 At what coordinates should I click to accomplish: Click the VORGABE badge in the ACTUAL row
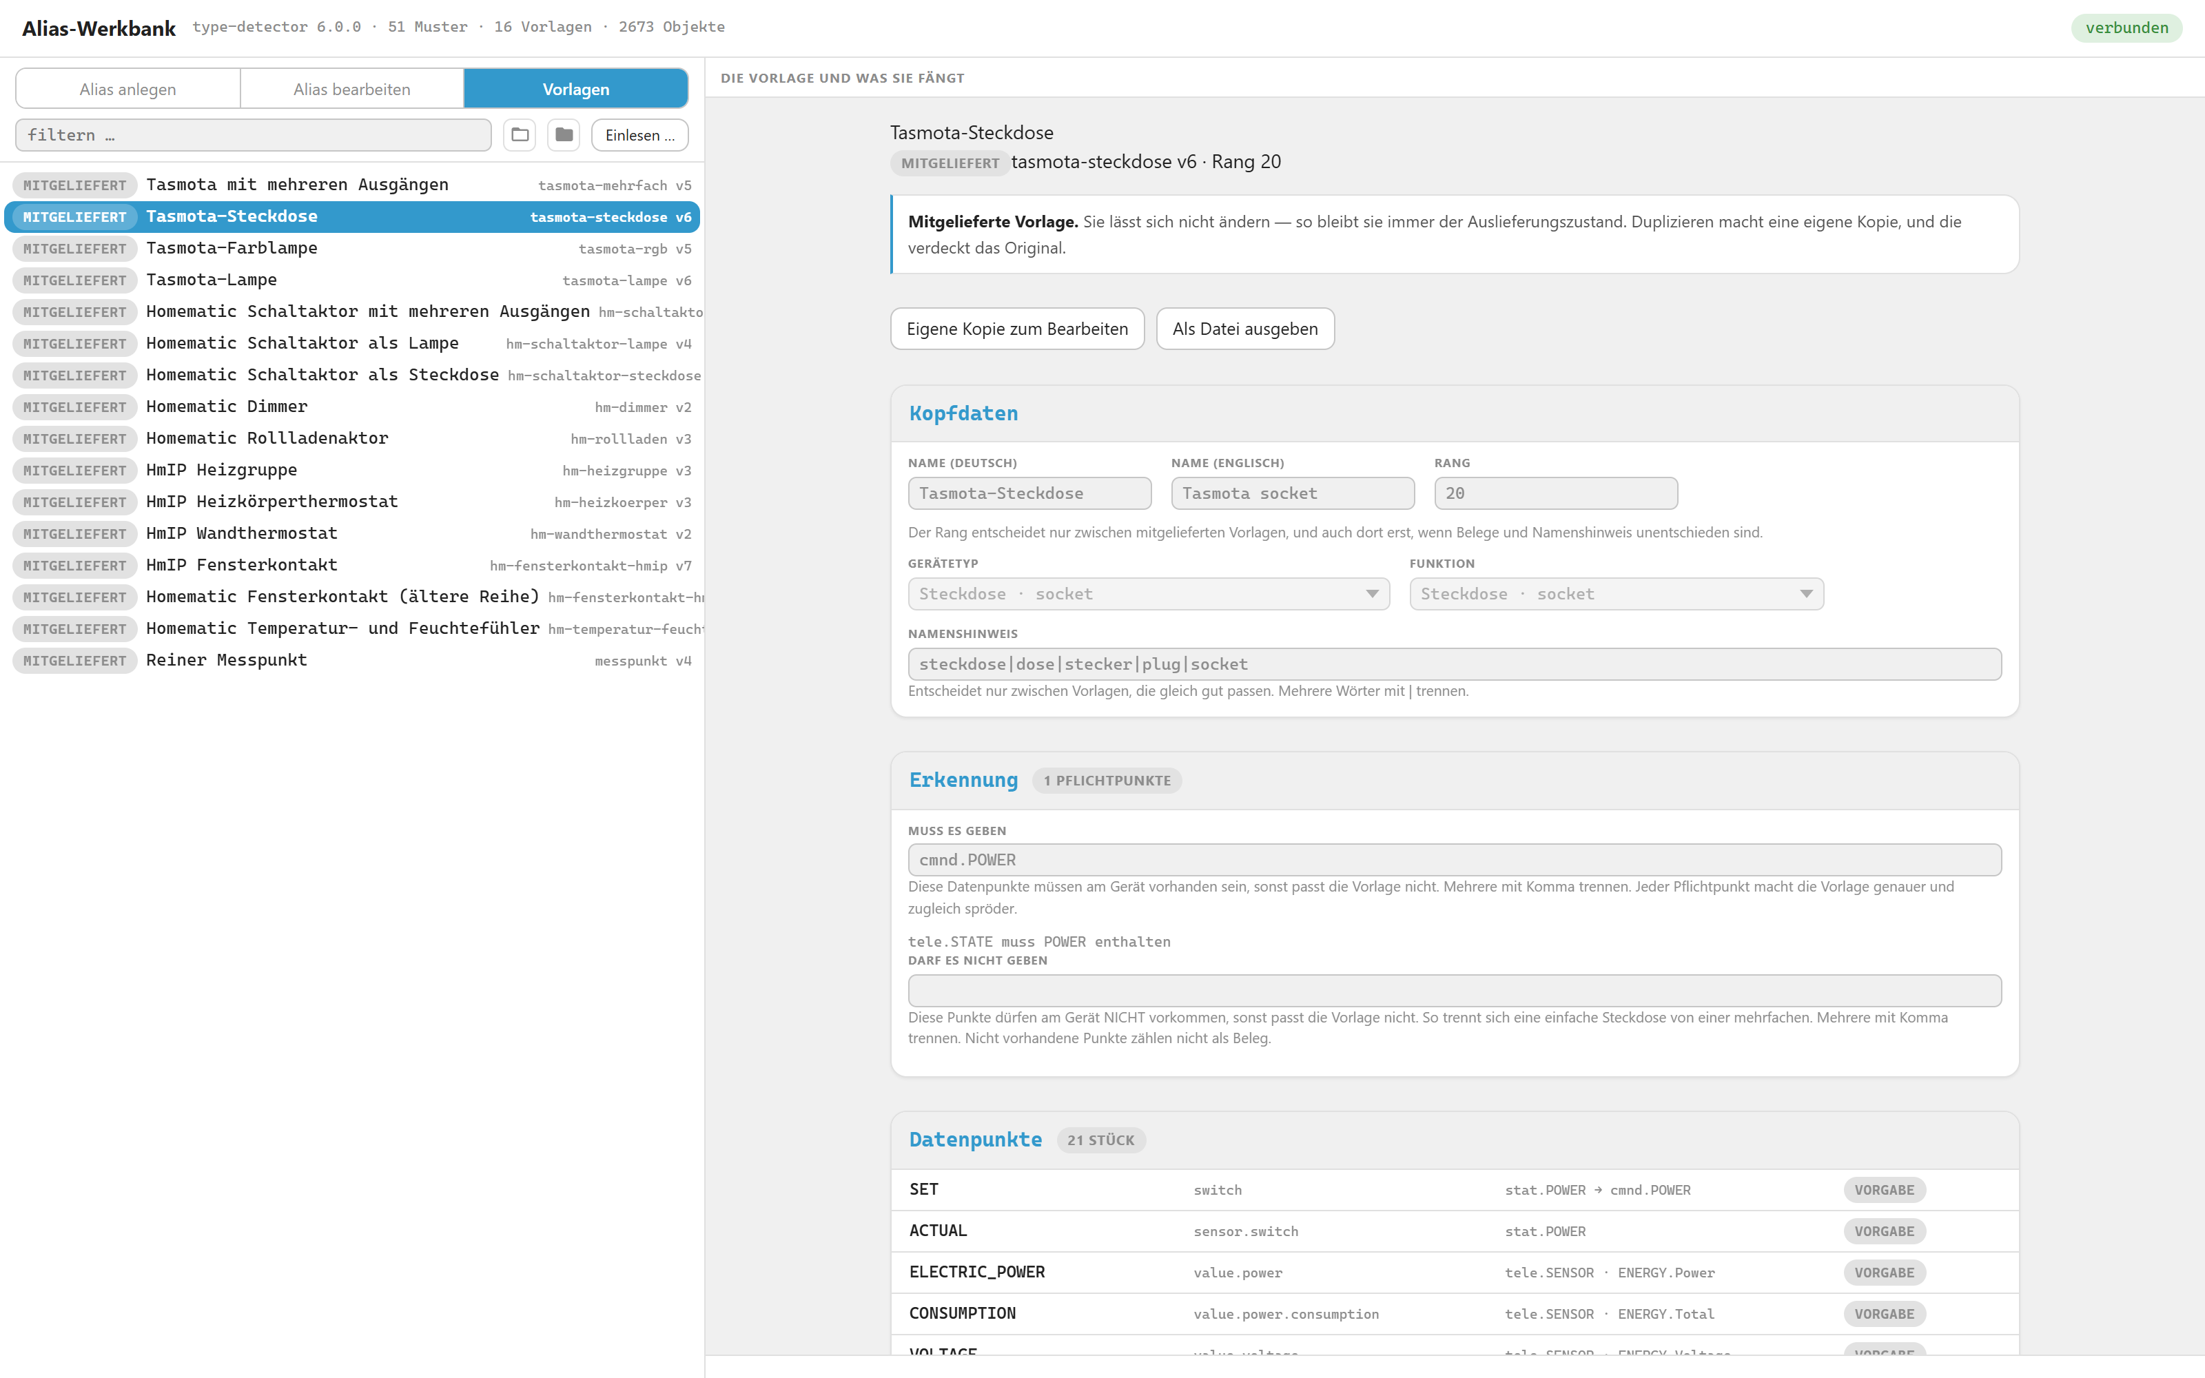point(1885,1231)
